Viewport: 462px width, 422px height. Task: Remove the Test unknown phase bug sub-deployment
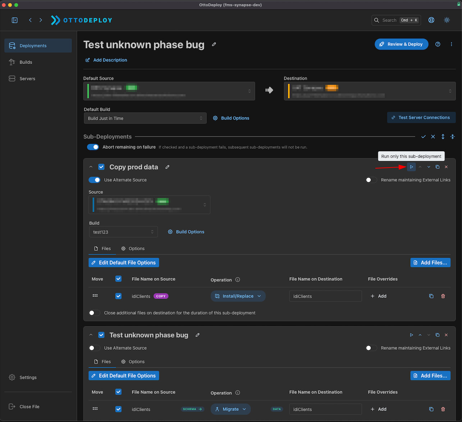(x=446, y=335)
